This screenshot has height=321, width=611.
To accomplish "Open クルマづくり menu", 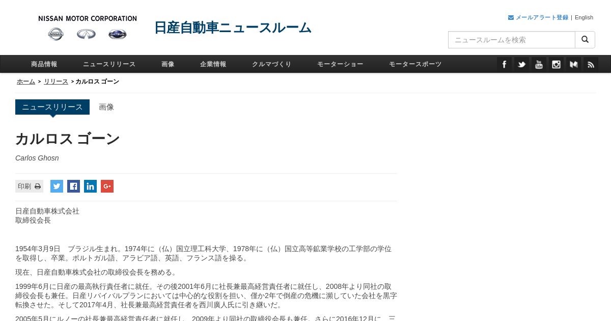I will click(x=272, y=64).
